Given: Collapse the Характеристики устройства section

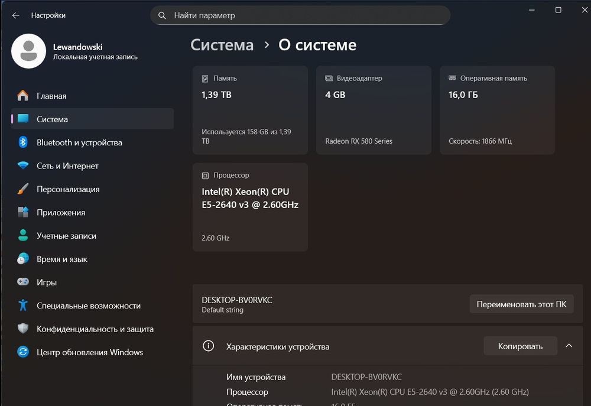Looking at the screenshot, I should [569, 346].
